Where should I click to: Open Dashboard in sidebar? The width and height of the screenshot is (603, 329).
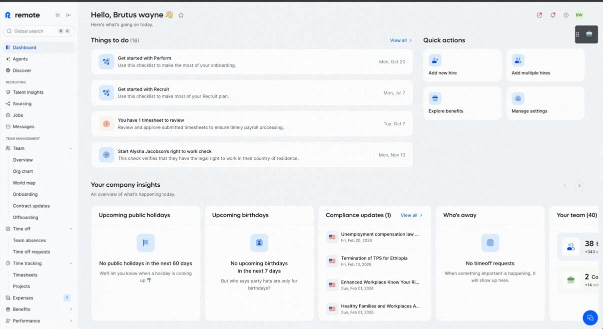38,47
